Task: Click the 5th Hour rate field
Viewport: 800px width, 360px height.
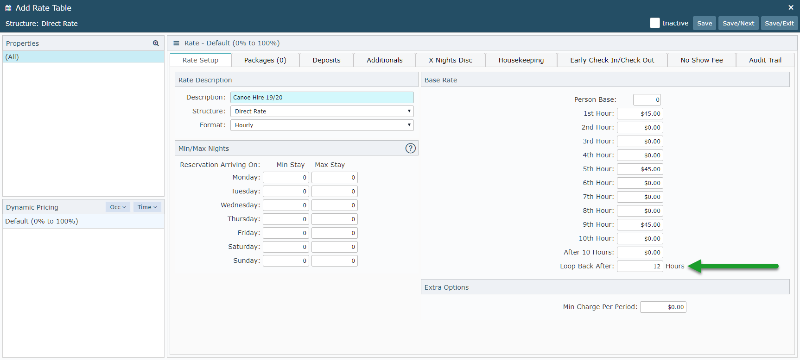Action: pos(640,169)
